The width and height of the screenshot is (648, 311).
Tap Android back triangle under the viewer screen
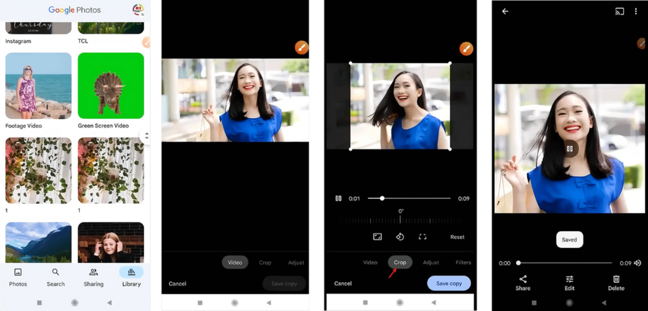pos(604,303)
